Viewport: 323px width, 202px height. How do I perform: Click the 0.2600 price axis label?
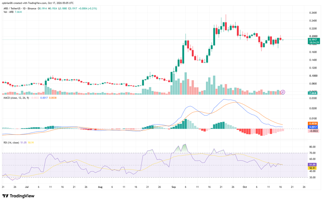(x=313, y=13)
